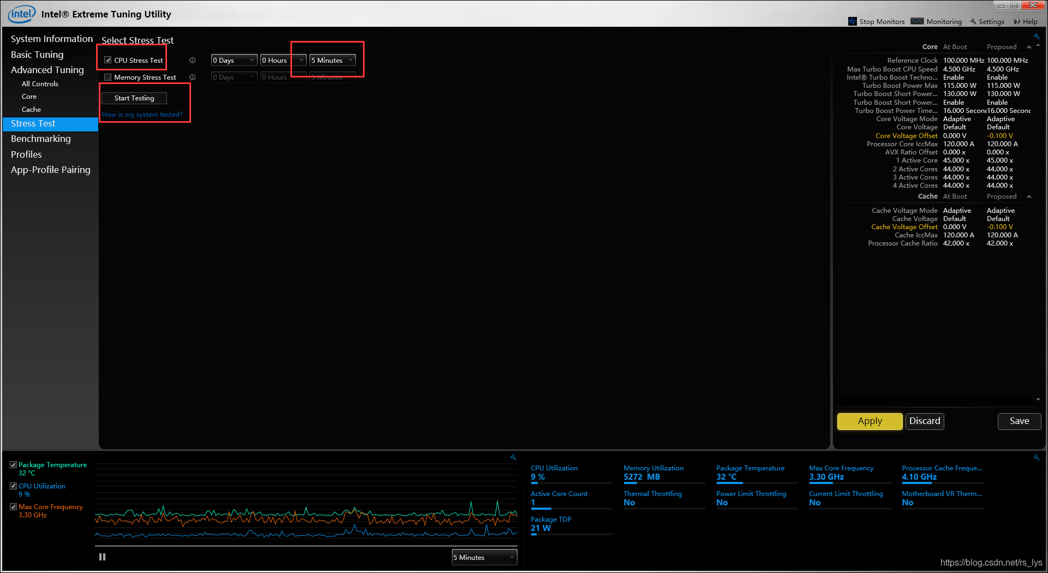Toggle the CPU Utilization graph checkbox
The image size is (1048, 573).
point(14,486)
